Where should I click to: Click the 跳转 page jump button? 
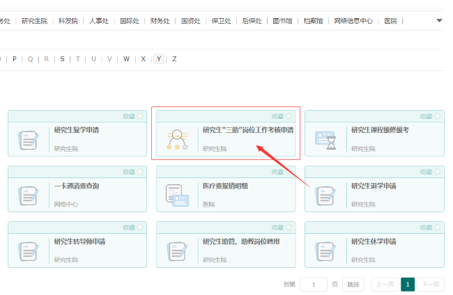[x=353, y=284]
